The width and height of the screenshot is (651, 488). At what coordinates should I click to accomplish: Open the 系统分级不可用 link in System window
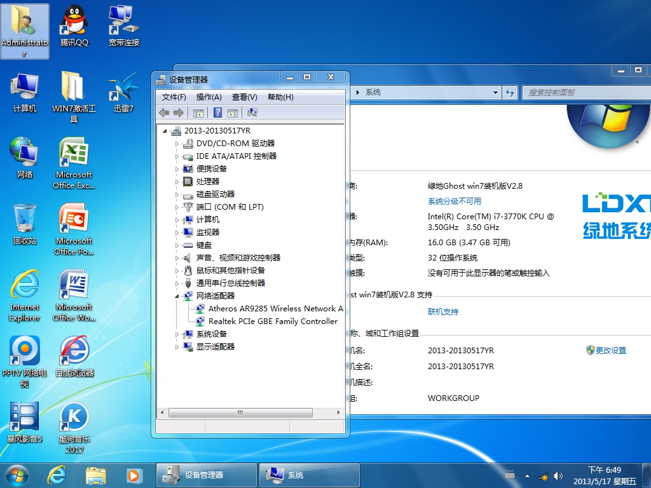coord(455,201)
